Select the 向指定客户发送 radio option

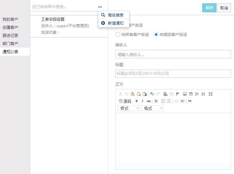(x=156, y=35)
